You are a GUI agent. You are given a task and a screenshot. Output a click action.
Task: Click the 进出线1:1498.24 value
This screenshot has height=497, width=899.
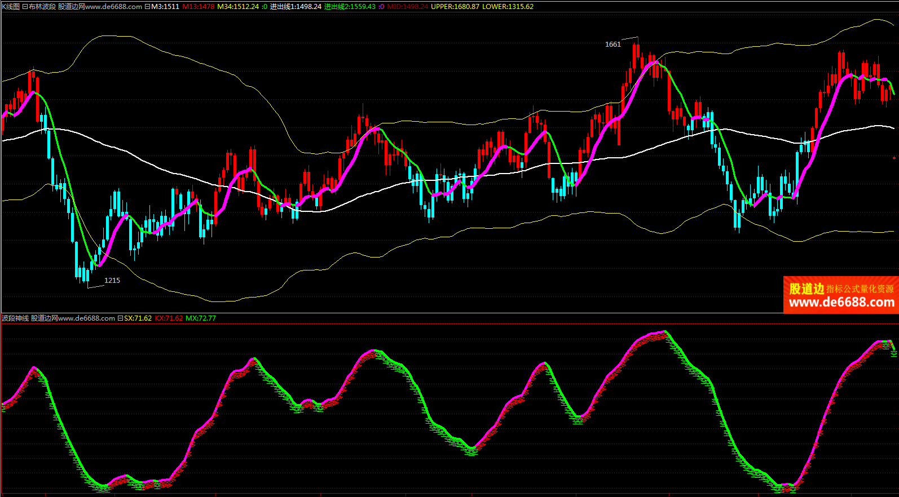pyautogui.click(x=296, y=7)
